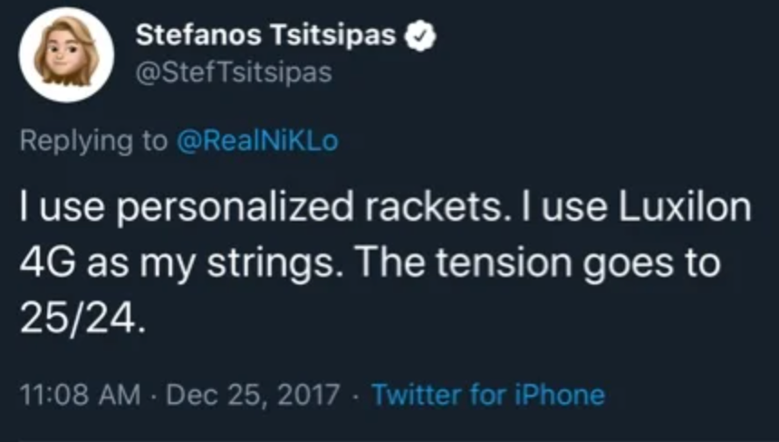779x442 pixels.
Task: Click the "Replying to" label
Action: click(93, 141)
